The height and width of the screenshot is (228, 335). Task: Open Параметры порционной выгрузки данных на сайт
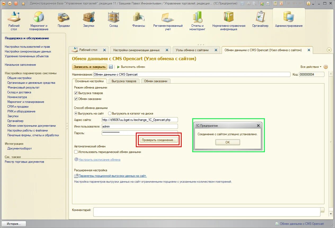point(113,176)
